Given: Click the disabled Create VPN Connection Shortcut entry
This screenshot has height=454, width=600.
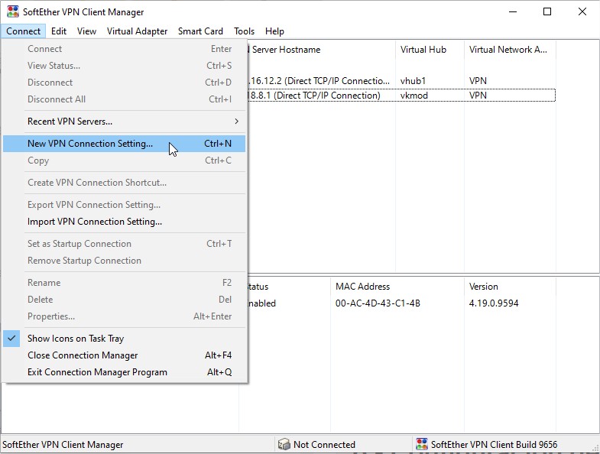Looking at the screenshot, I should point(125,183).
